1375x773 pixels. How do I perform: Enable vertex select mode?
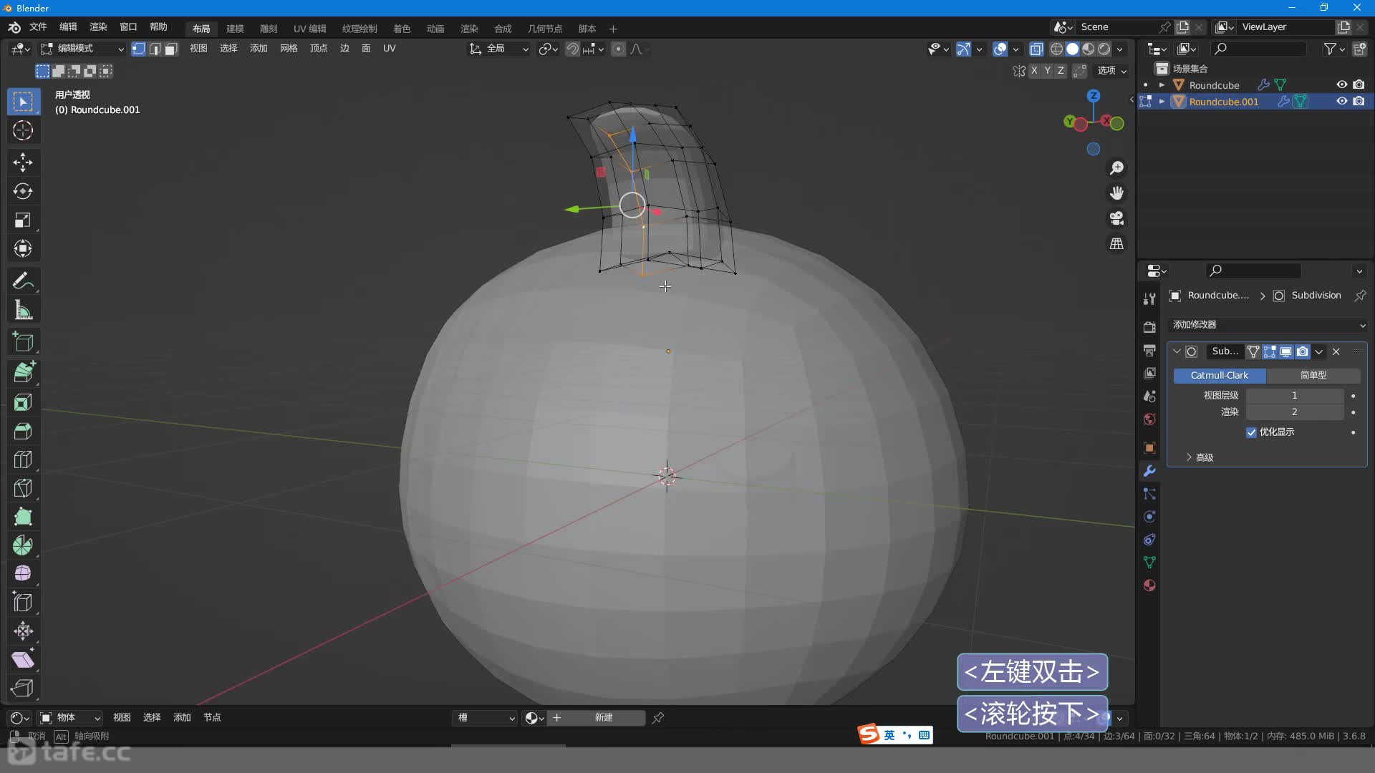[x=139, y=49]
